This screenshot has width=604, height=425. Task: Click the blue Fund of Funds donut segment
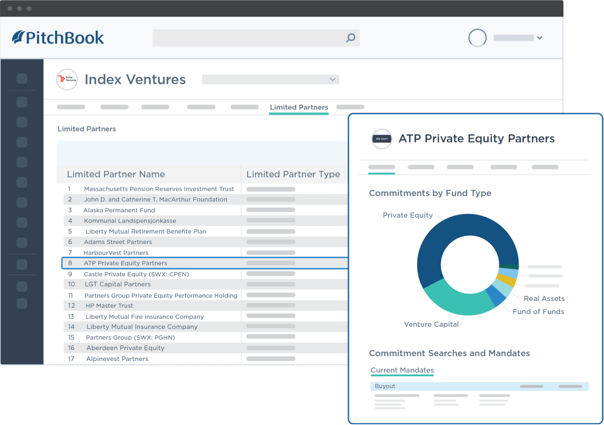point(496,296)
